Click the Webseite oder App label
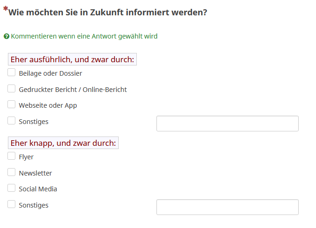 [48, 105]
